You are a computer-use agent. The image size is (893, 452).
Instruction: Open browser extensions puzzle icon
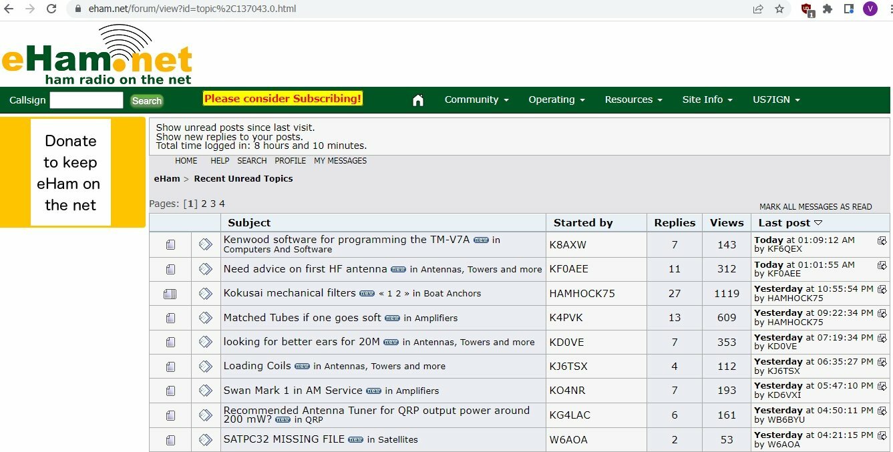tap(828, 9)
